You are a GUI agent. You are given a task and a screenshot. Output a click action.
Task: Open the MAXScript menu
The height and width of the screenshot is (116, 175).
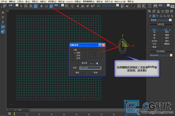120,1
